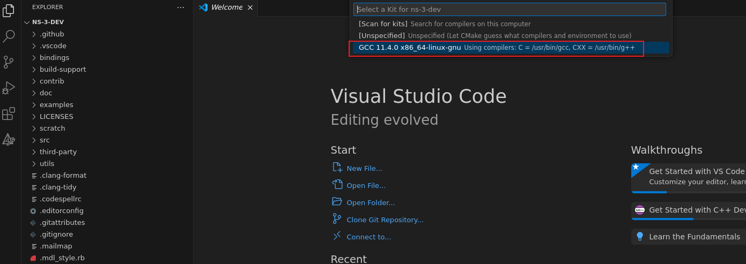Click the .clang-format file icon
Screen dimensions: 746x264
34,176
